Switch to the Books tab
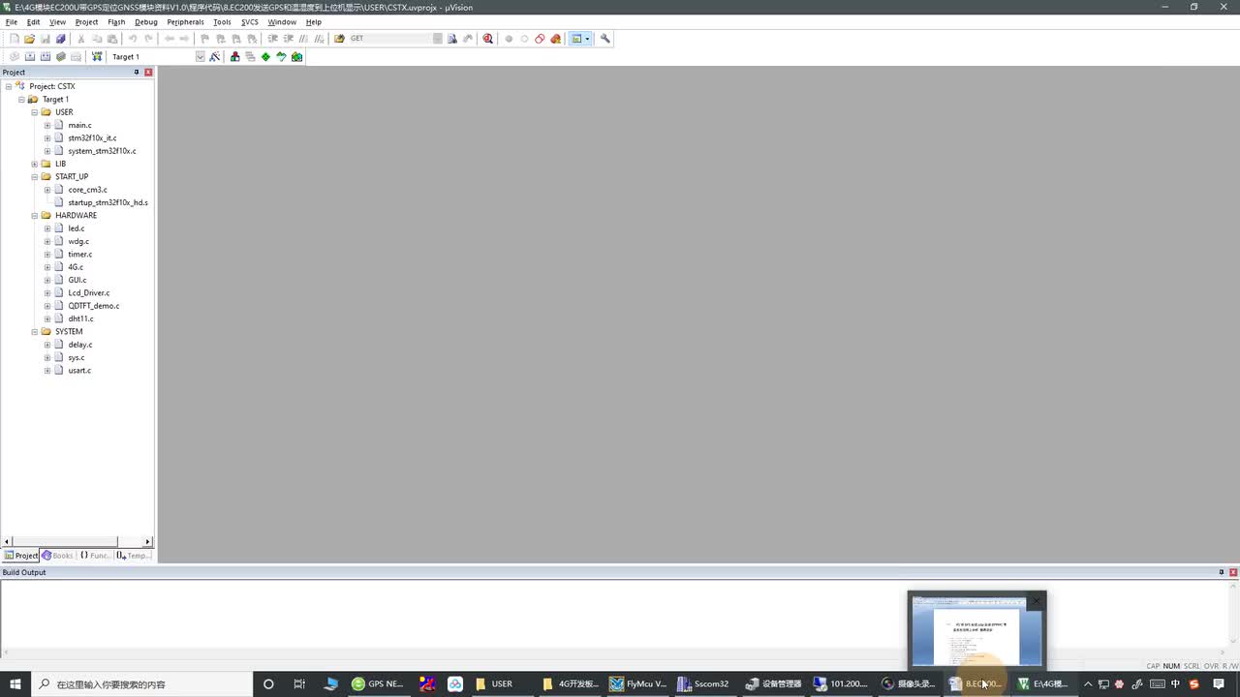The image size is (1240, 697). [x=57, y=556]
